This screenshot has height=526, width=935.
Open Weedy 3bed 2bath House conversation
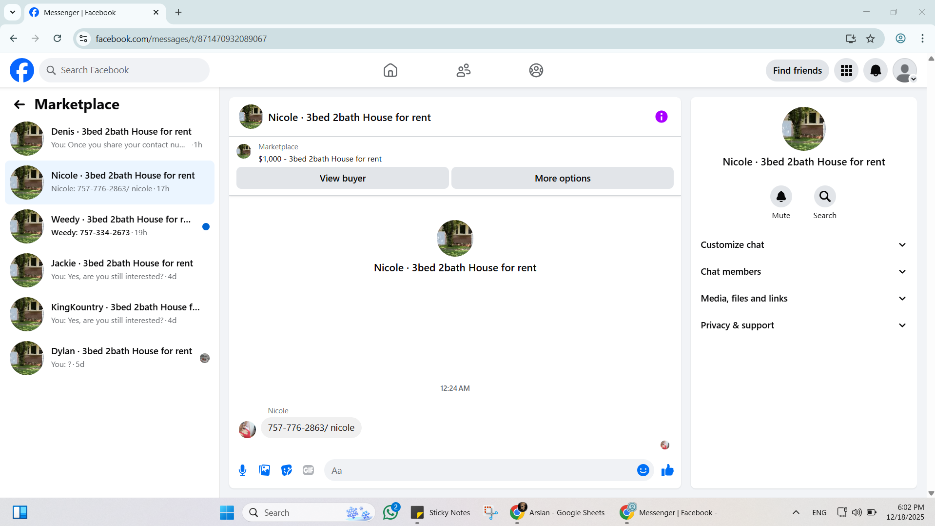click(110, 226)
